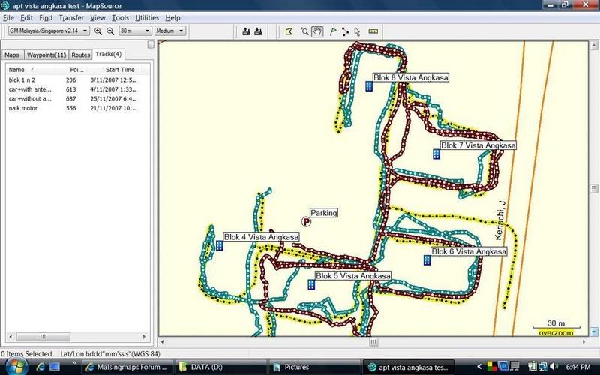
Task: Select the Map tool icon
Action: (289, 31)
